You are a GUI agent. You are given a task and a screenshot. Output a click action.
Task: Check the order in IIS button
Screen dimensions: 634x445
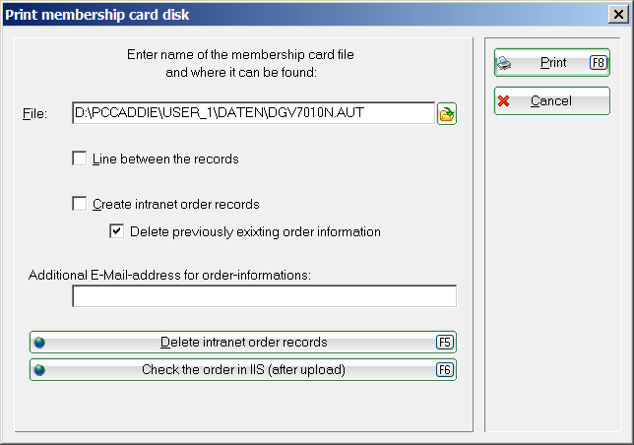(243, 370)
